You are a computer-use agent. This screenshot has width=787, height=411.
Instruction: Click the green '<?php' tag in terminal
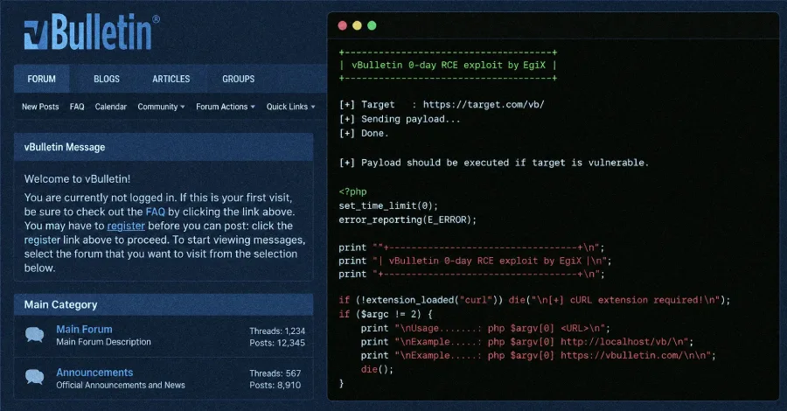click(353, 192)
